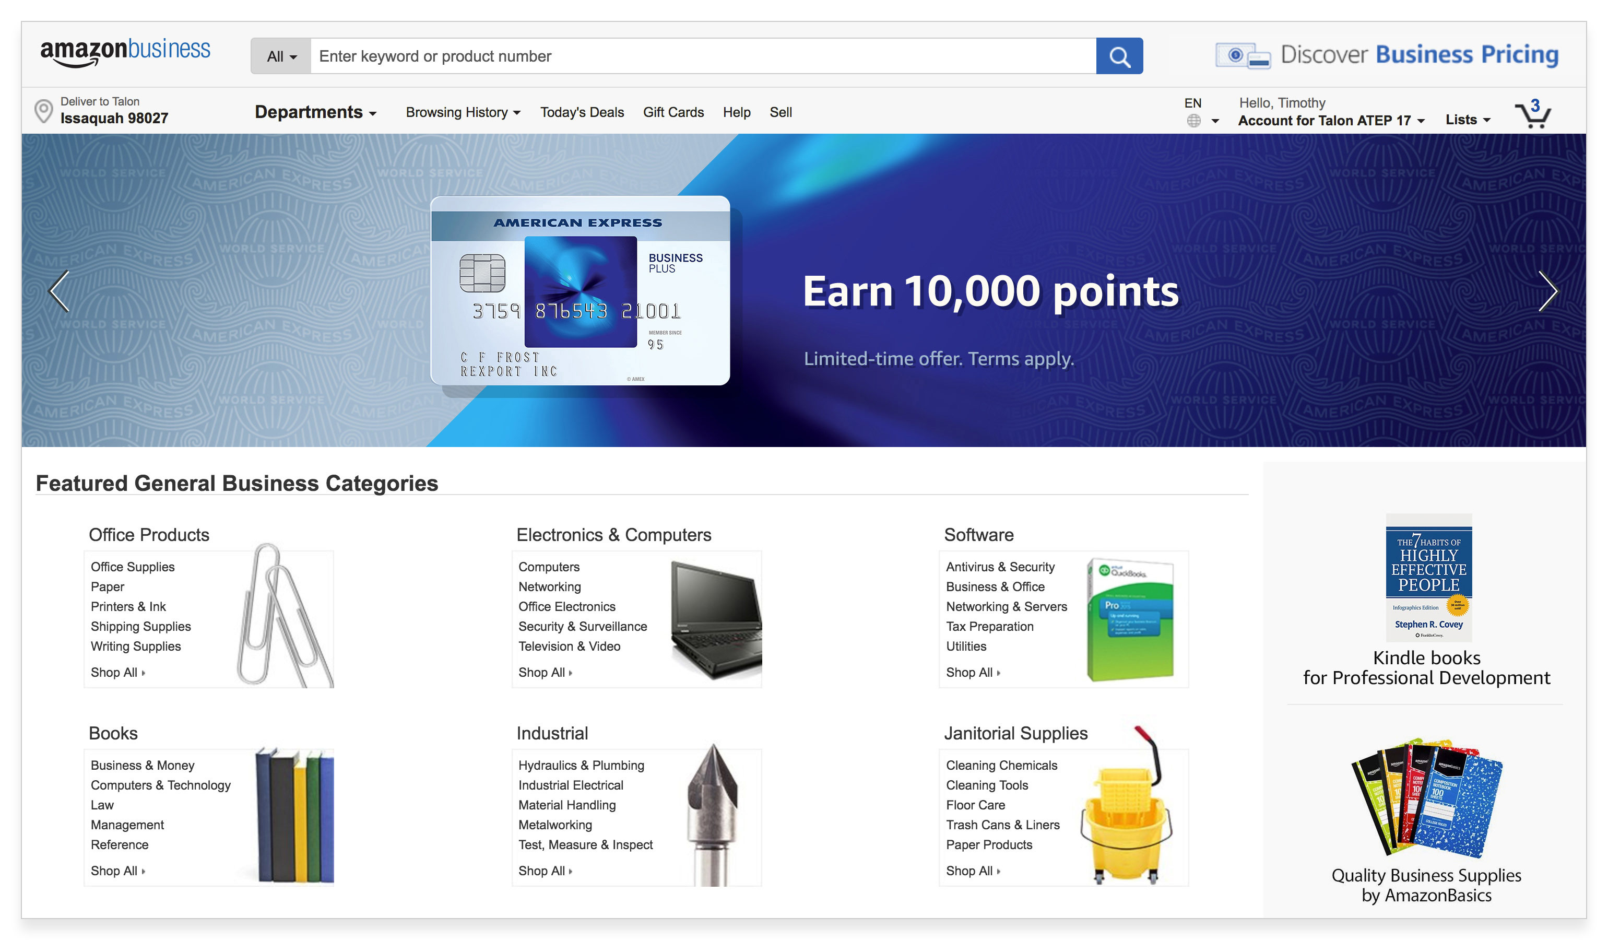Viewport: 1608px width, 940px height.
Task: Open the shopping cart icon
Action: [1533, 114]
